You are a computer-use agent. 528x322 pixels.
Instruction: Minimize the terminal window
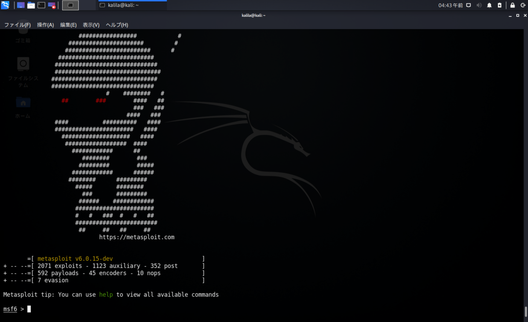pyautogui.click(x=510, y=15)
